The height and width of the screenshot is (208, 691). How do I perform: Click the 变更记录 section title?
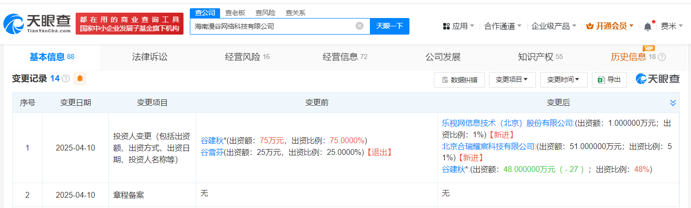click(30, 78)
